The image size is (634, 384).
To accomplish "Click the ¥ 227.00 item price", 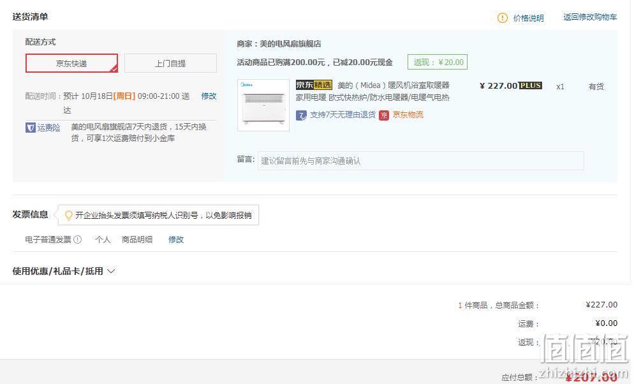I will [x=499, y=85].
